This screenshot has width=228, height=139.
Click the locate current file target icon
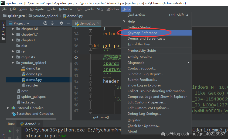(x=45, y=23)
